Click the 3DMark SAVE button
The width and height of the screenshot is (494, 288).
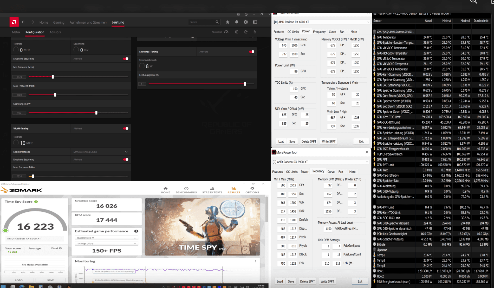(x=50, y=280)
